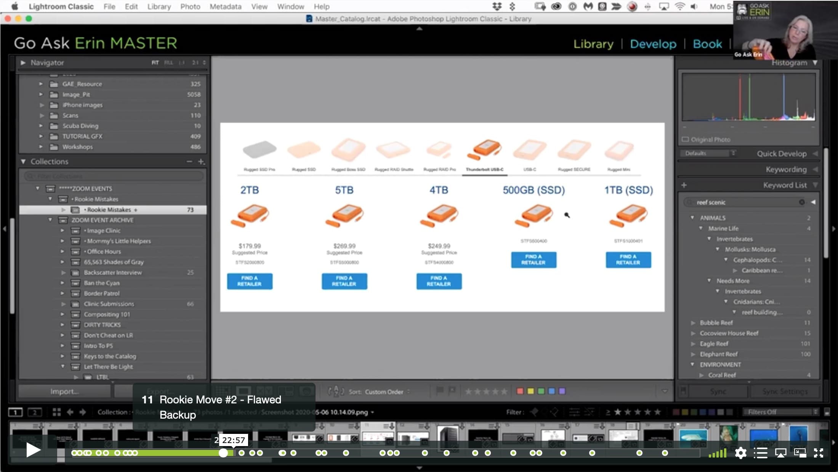This screenshot has height=472, width=838.
Task: Select the Scuba Diving folder
Action: pos(80,126)
